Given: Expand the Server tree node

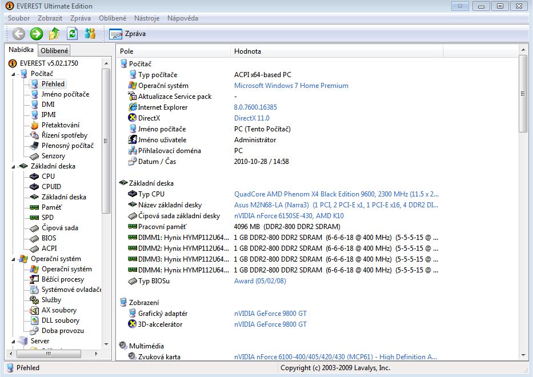Looking at the screenshot, I should click(x=14, y=341).
